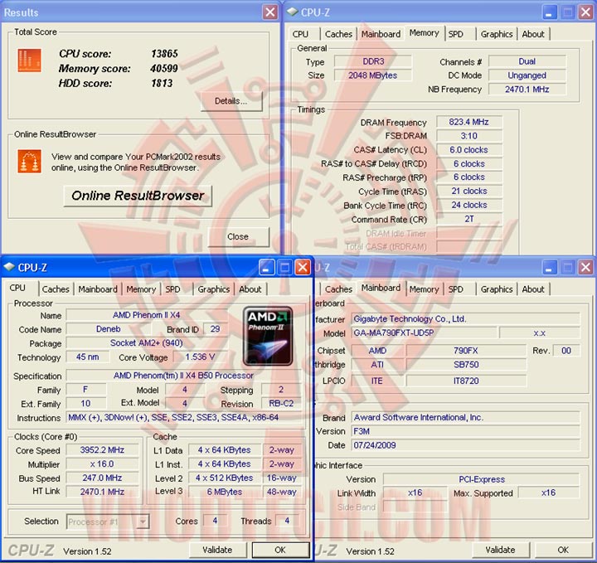This screenshot has width=597, height=563.
Task: Click the FSB:DRAM 3:10 ratio value
Action: pyautogui.click(x=468, y=136)
